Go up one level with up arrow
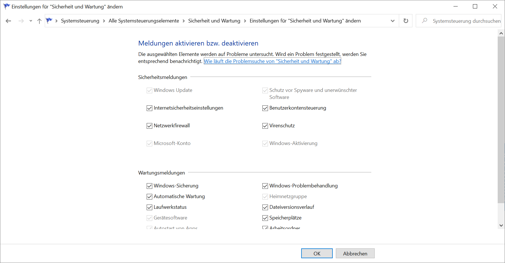The image size is (505, 263). click(x=39, y=21)
